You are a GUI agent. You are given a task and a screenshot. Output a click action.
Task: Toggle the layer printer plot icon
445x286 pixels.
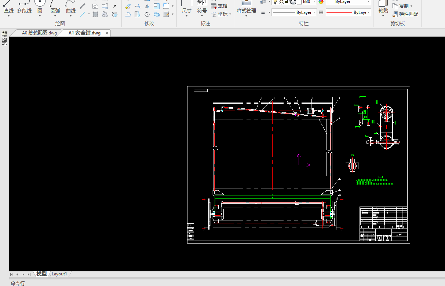[x=293, y=2]
